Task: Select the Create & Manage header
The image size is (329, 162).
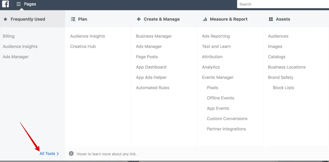Action: click(162, 19)
